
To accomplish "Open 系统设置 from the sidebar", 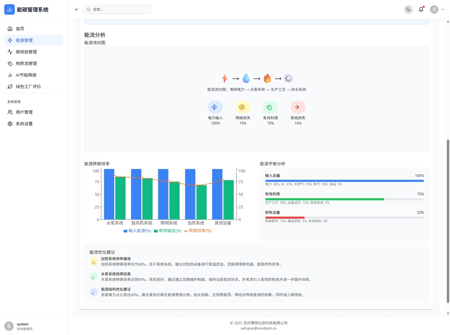I will (x=24, y=124).
